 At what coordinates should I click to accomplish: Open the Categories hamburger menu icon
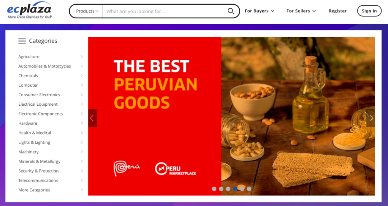[22, 41]
